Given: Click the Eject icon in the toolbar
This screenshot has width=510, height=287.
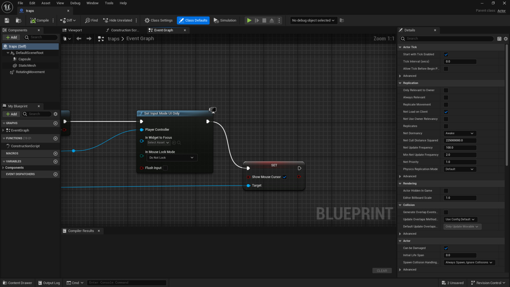Looking at the screenshot, I should 272,20.
